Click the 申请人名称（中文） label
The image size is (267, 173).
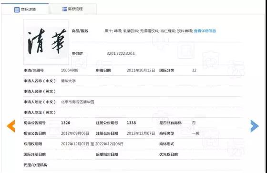click(40, 81)
